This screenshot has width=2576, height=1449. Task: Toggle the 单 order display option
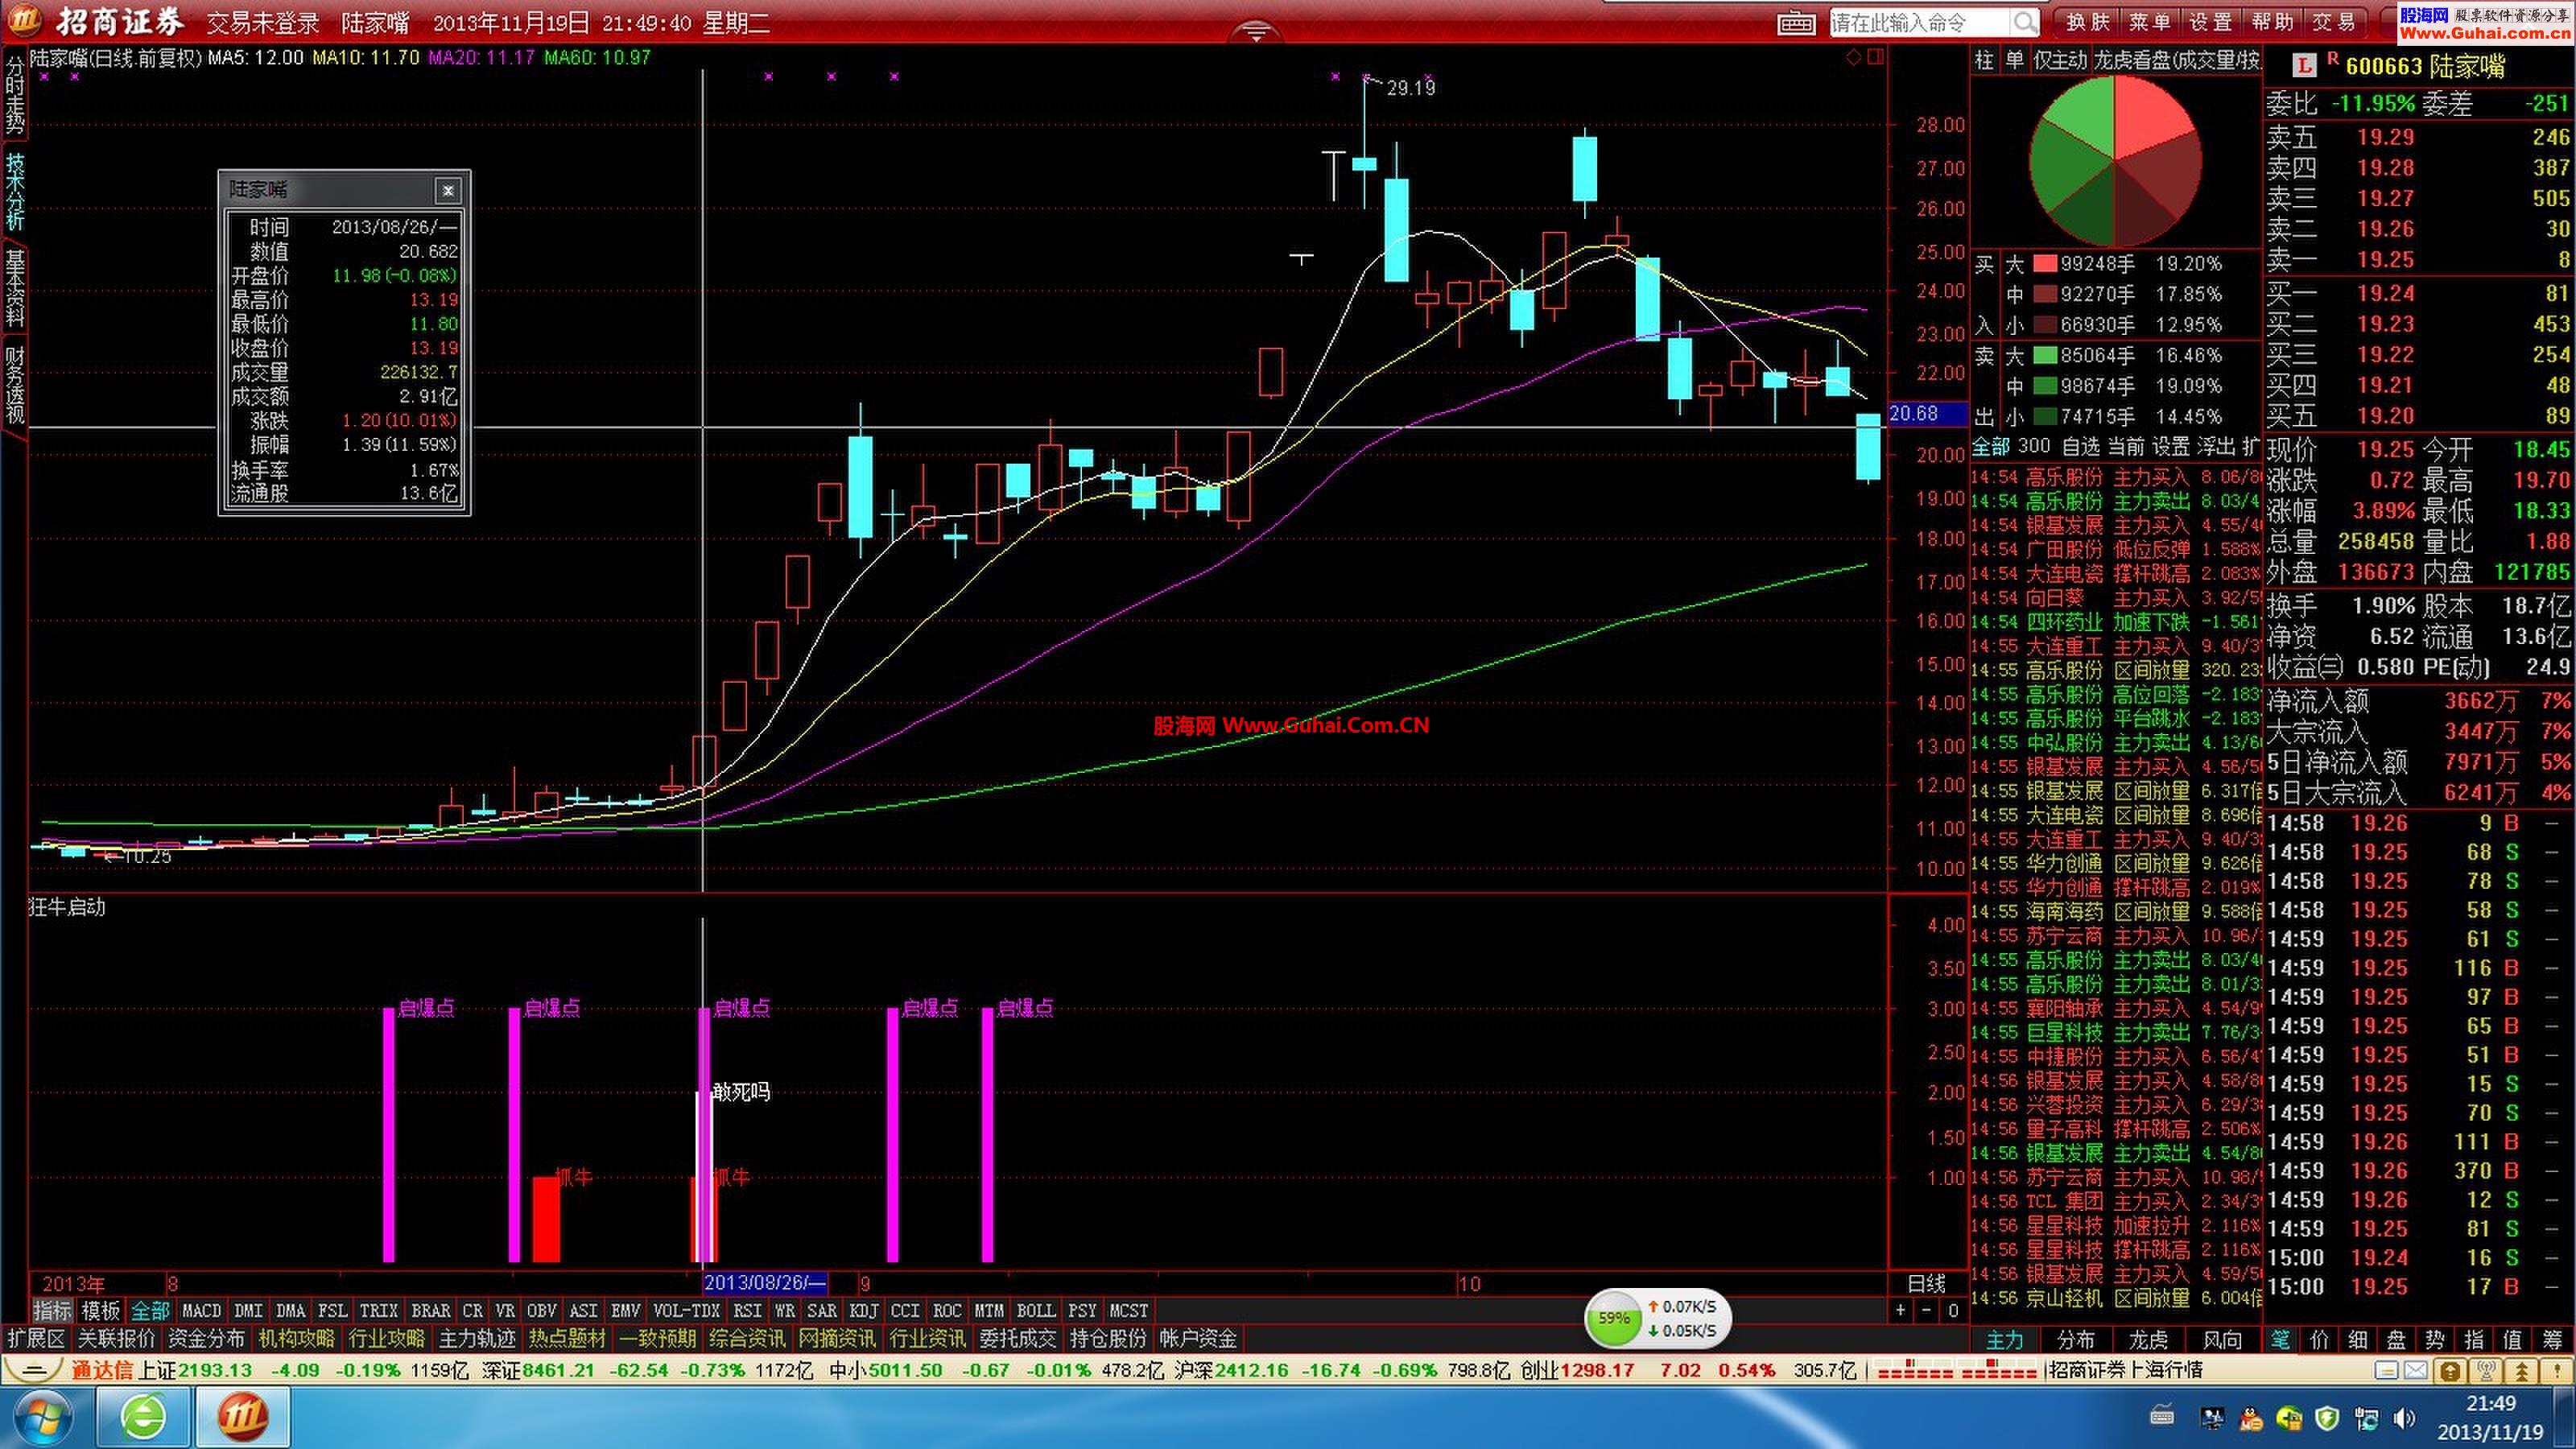click(x=2014, y=60)
